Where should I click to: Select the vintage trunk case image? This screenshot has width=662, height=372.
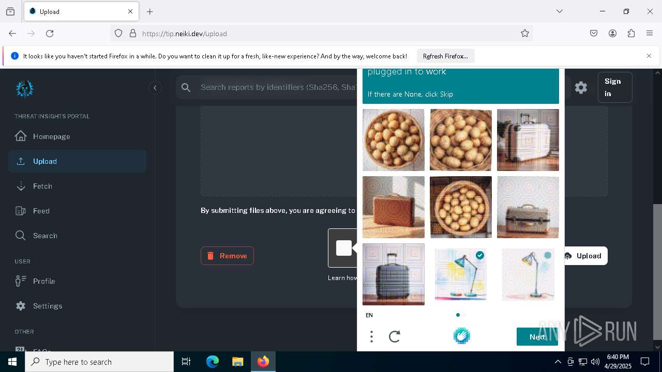click(x=528, y=207)
